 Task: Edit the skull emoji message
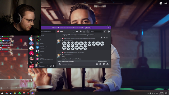[x=104, y=37]
